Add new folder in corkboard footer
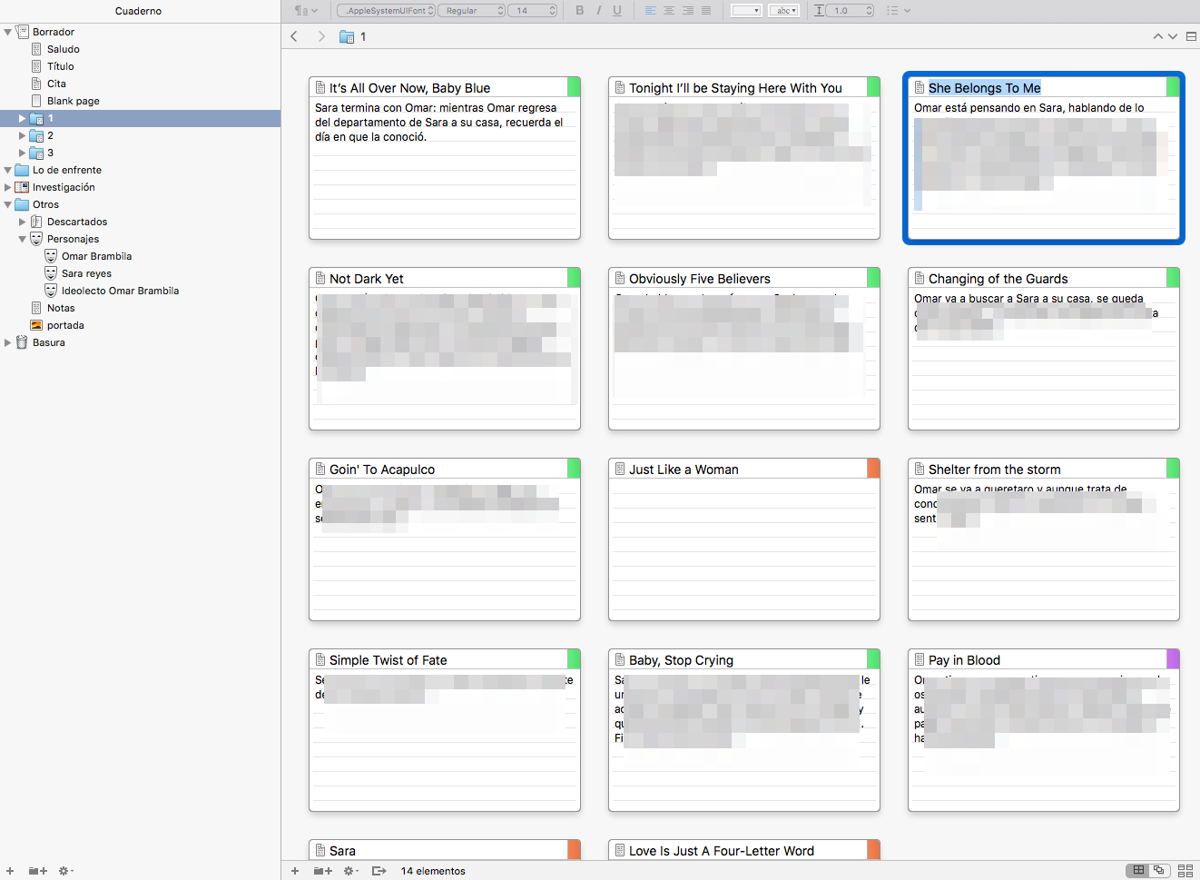1200x880 pixels. (x=322, y=870)
